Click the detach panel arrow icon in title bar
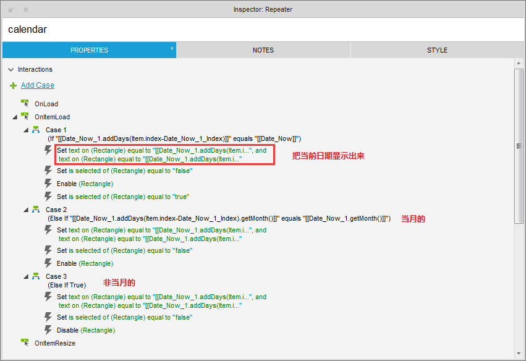Screen dimensions: 526x361 click(x=11, y=10)
